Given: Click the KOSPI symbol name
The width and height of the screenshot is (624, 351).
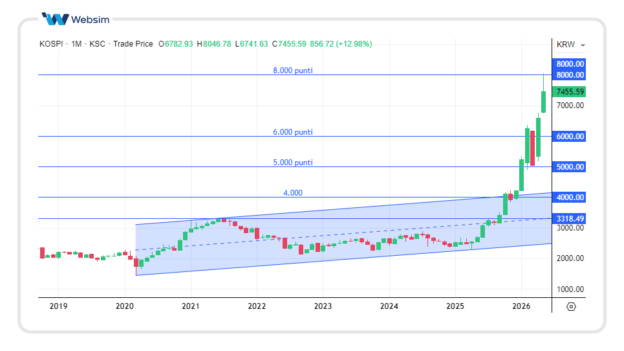Looking at the screenshot, I should pos(51,44).
